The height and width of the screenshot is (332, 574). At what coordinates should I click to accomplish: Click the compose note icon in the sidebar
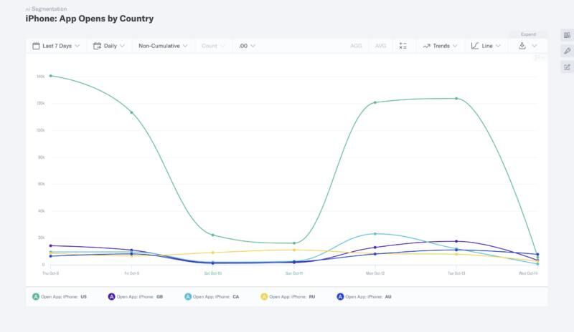(567, 67)
